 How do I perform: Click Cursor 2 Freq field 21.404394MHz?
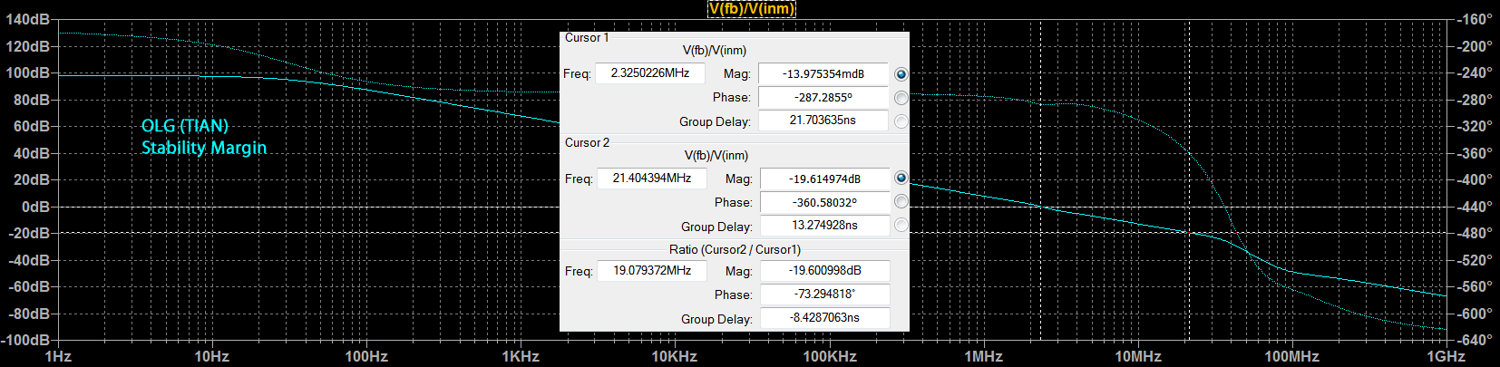652,179
